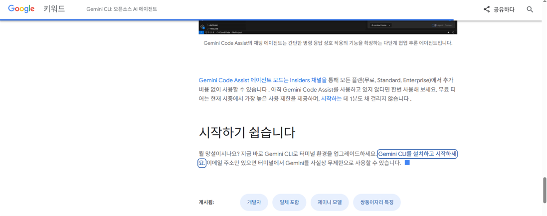
Task: Follow the 시작하는 link
Action: tap(331, 98)
